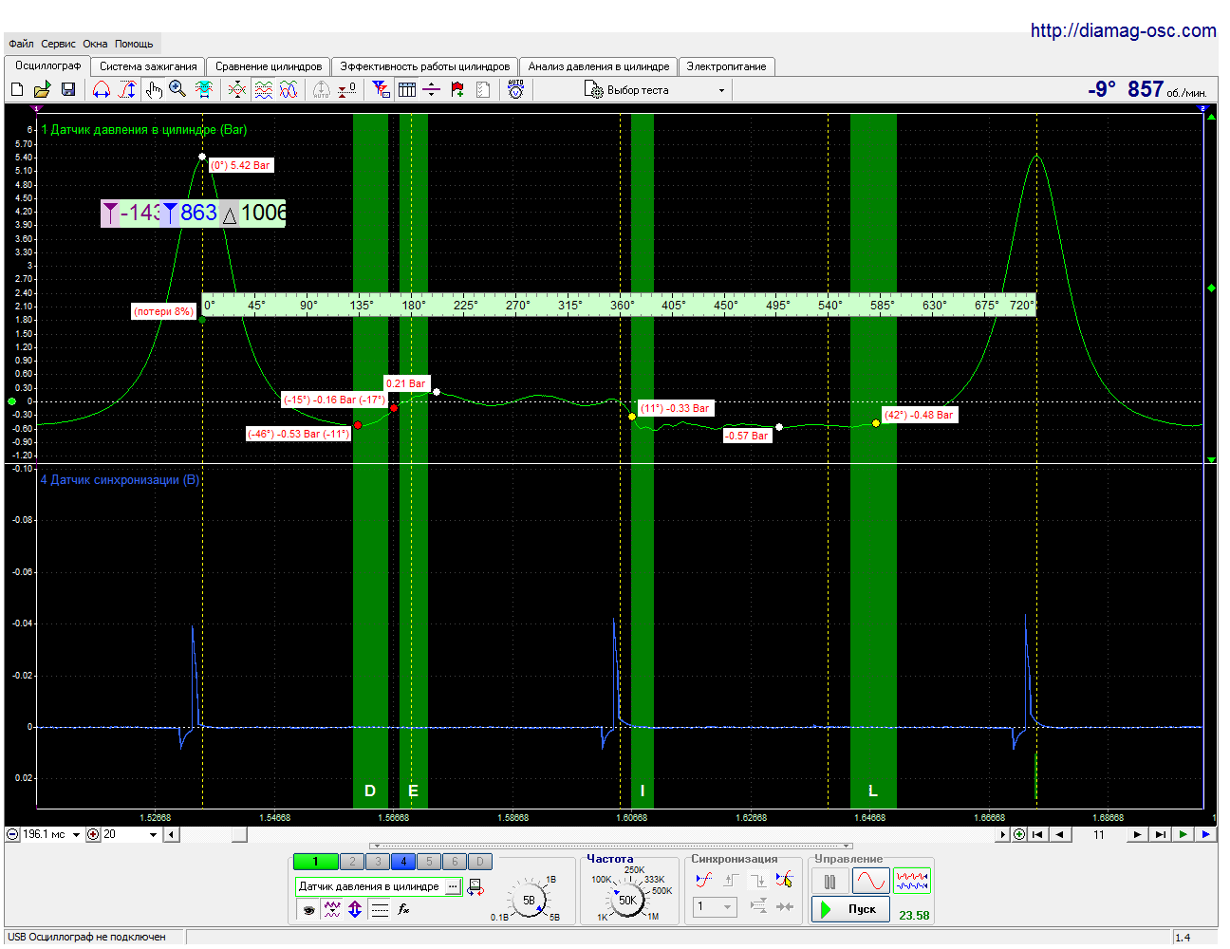Screen dimensions: 1230x949
Task: Save recording using the floppy disk icon
Action: click(x=68, y=89)
